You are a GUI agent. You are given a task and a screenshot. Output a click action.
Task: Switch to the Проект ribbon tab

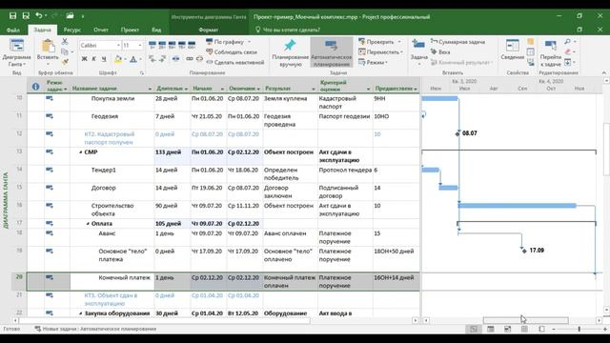(x=130, y=30)
